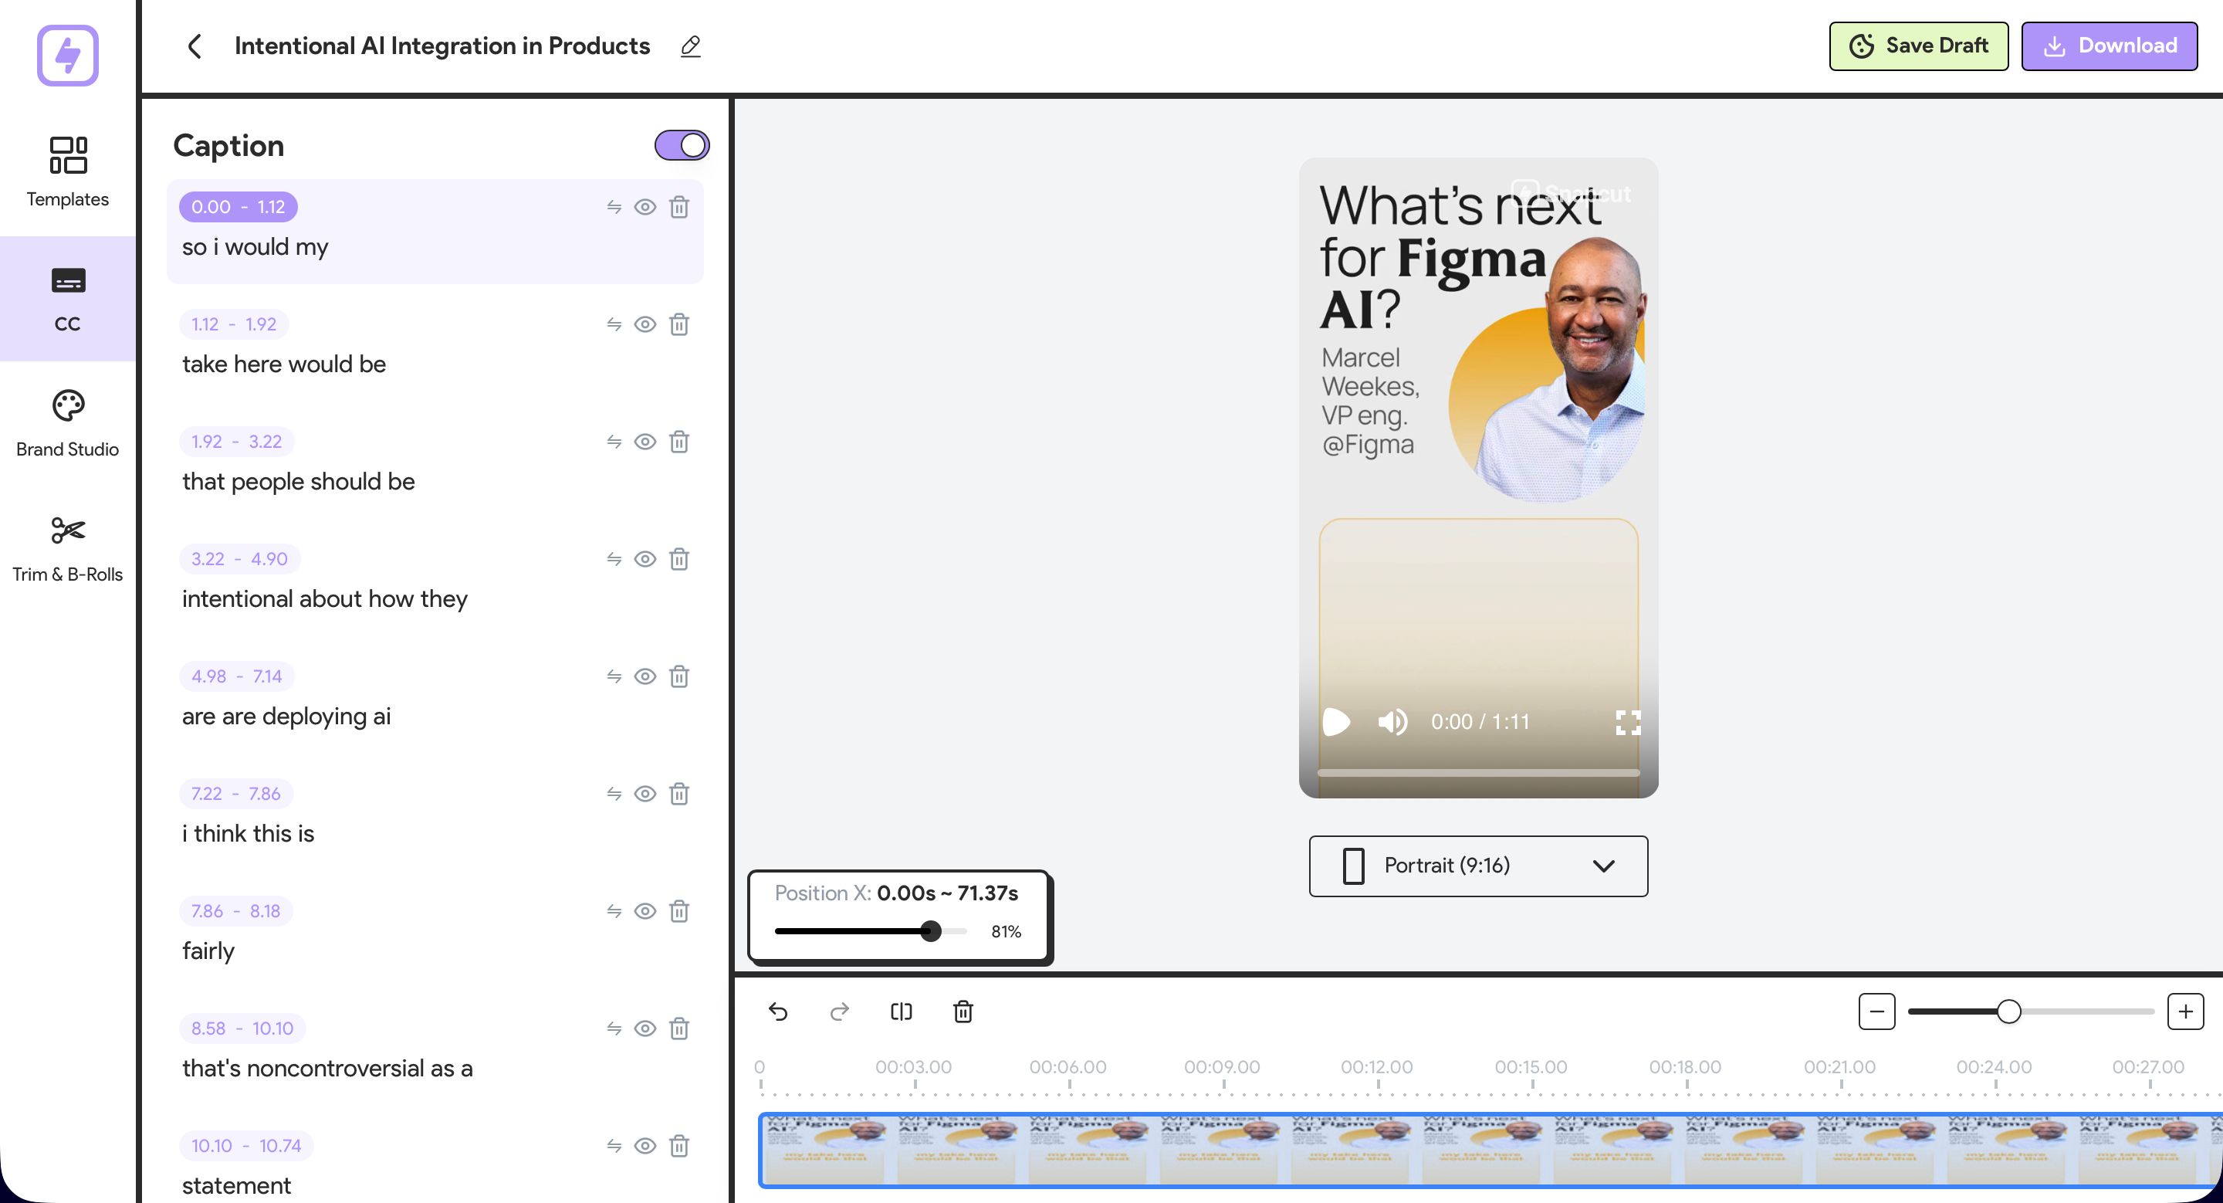Open the Templates tab in sidebar
This screenshot has height=1203, width=2223.
(x=67, y=171)
